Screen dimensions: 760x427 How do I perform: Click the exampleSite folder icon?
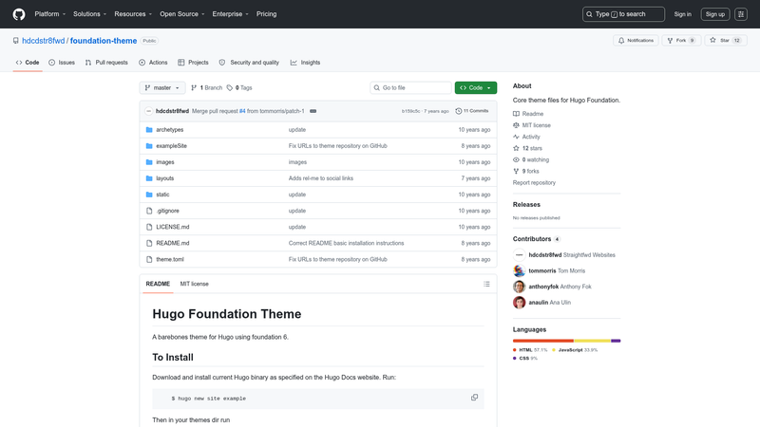[x=149, y=146]
